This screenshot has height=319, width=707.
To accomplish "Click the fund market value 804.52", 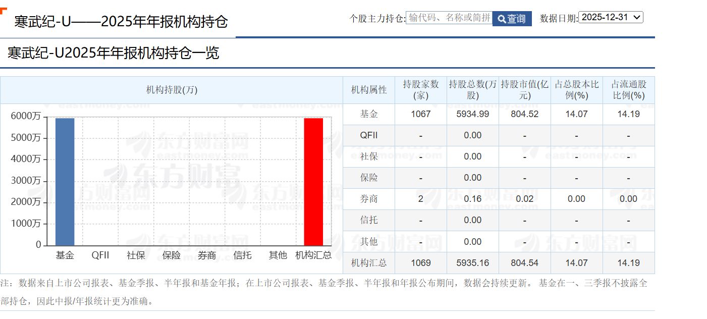I will (x=525, y=114).
